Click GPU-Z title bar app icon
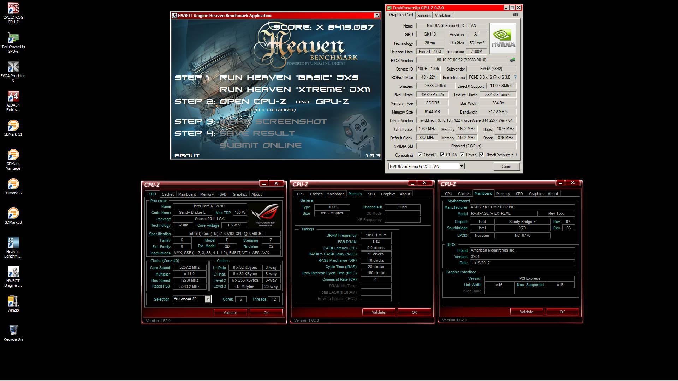This screenshot has height=381, width=678. click(389, 7)
